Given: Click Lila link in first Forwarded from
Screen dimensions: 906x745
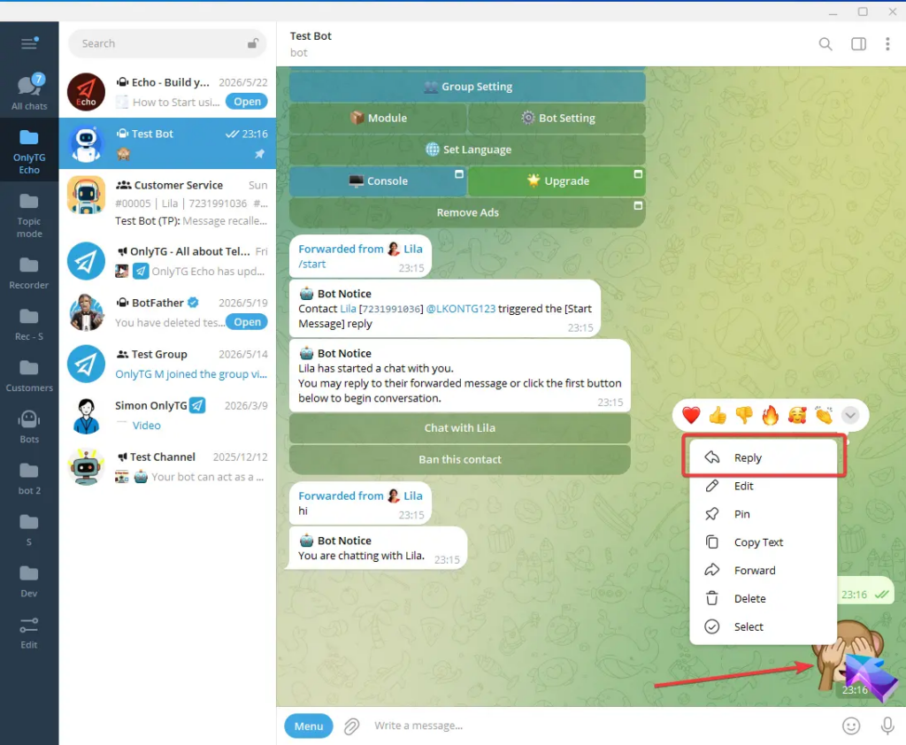Looking at the screenshot, I should point(412,250).
